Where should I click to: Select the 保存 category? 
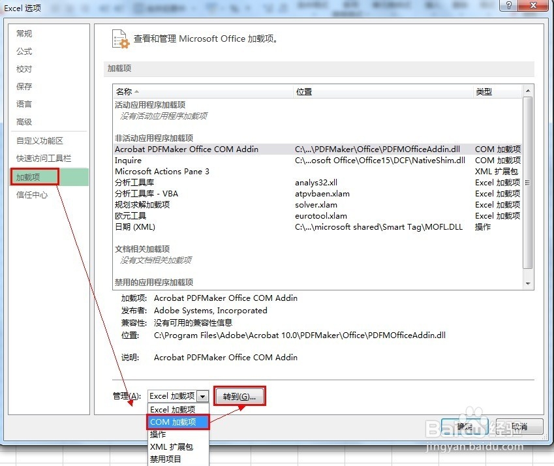coord(24,87)
